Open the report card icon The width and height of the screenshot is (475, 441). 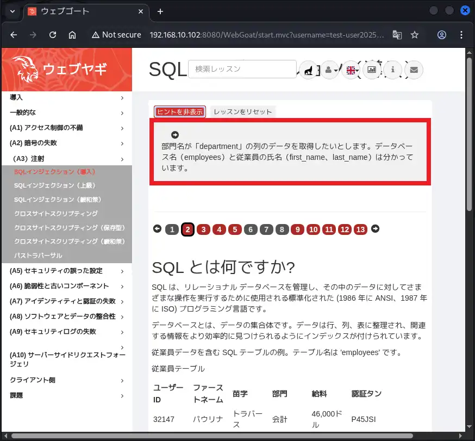[x=372, y=70]
